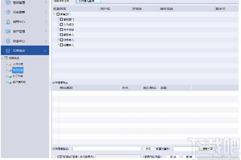Viewport: 241px width, 160px height.
Task: Click the 添加 add button
Action: click(173, 157)
